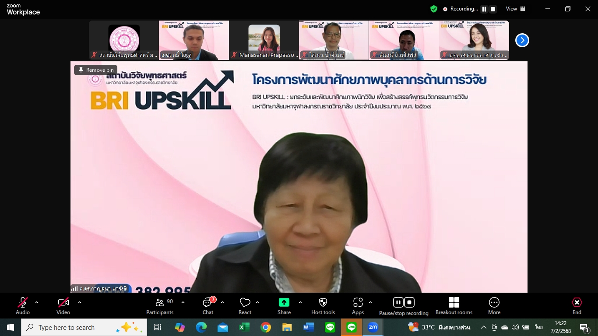Open the 33°C weather widget

point(439,327)
